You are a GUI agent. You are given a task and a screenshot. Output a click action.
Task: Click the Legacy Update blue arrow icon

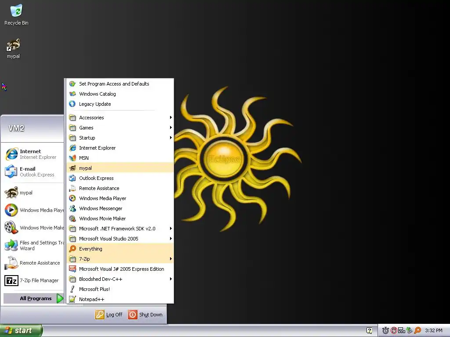pyautogui.click(x=73, y=104)
